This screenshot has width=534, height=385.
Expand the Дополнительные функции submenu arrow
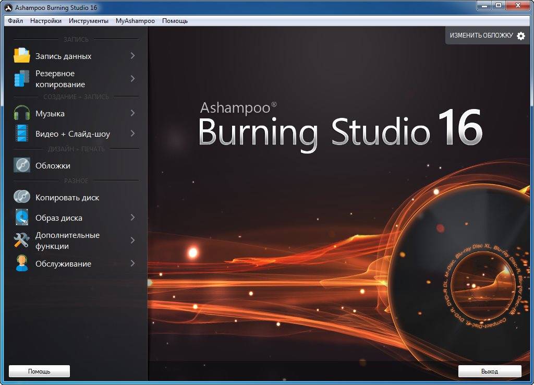[x=133, y=240]
